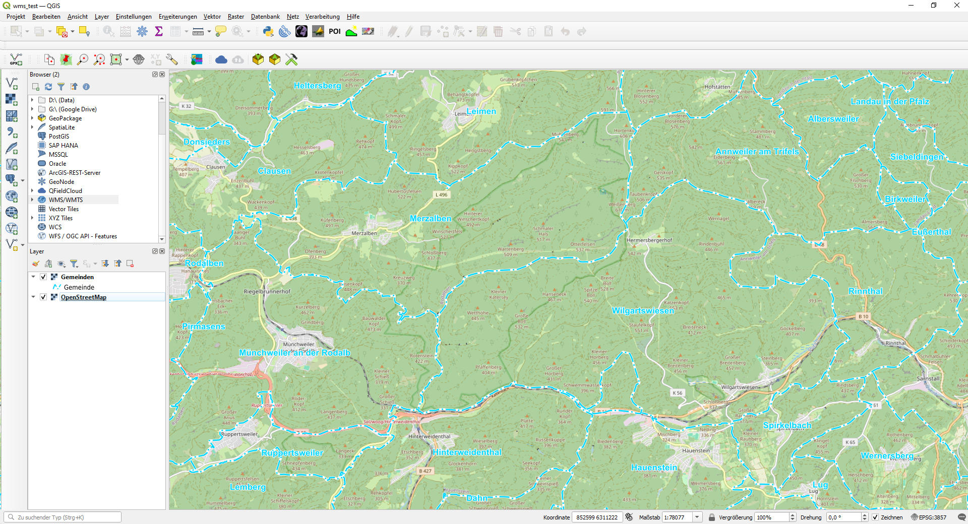Open the Erweiterungen menu
Screen dimensions: 968x524
pos(177,17)
